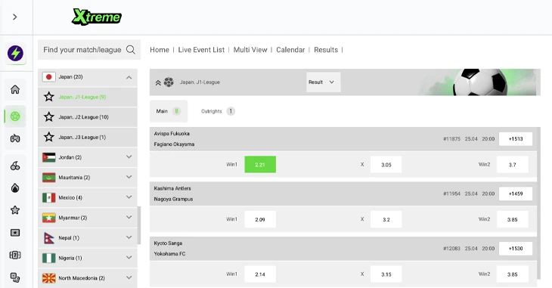Expand the Jordan (2) country group
This screenshot has height=288, width=552.
pyautogui.click(x=88, y=157)
